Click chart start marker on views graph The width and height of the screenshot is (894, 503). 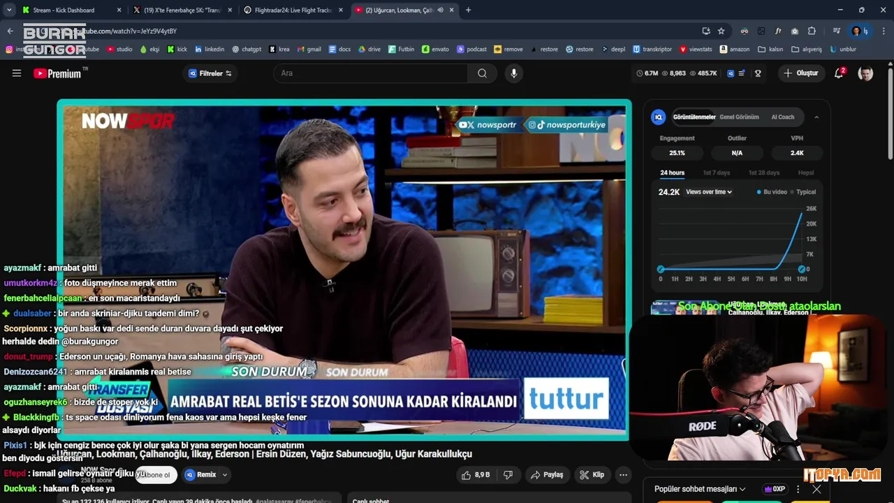click(x=661, y=269)
